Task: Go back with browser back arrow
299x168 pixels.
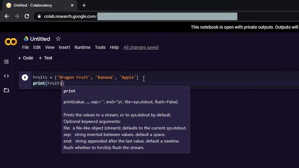Action: click(7, 16)
